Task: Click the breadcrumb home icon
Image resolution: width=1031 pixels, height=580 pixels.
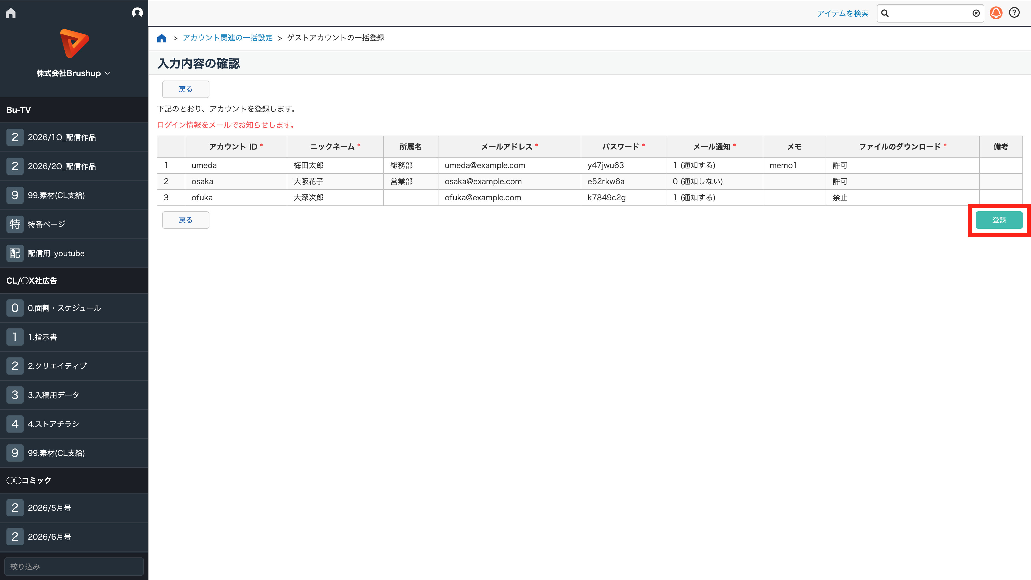Action: coord(162,38)
